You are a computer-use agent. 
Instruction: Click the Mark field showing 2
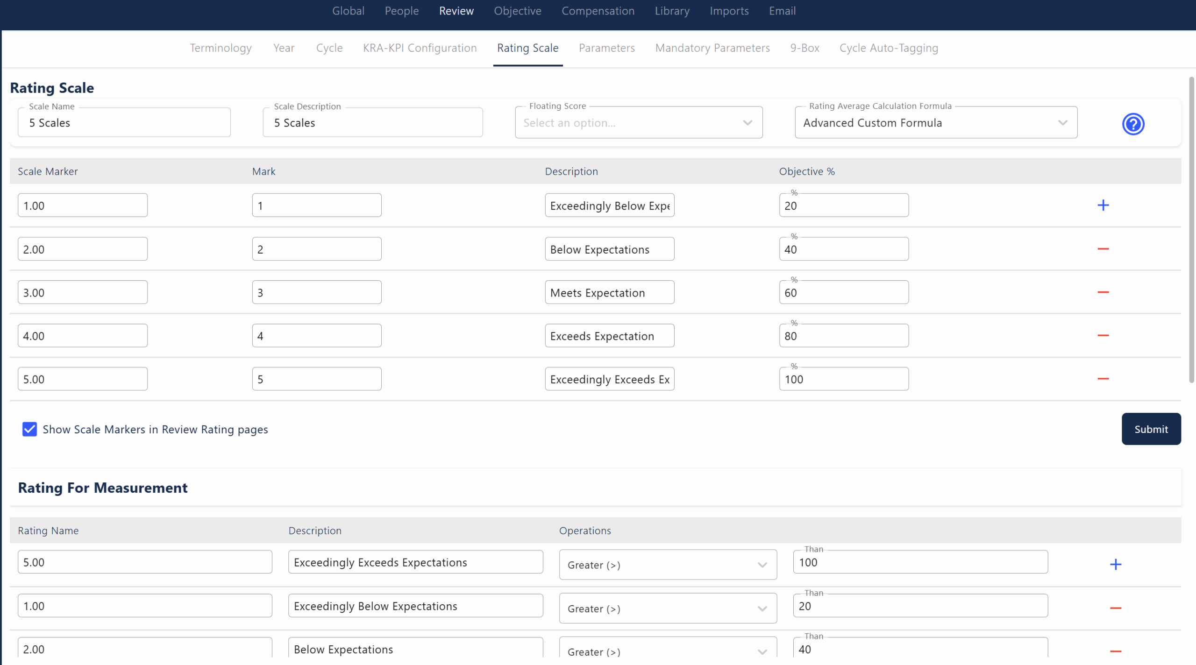(x=317, y=249)
